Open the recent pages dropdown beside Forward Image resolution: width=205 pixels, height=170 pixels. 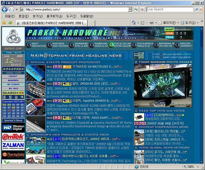click(17, 9)
